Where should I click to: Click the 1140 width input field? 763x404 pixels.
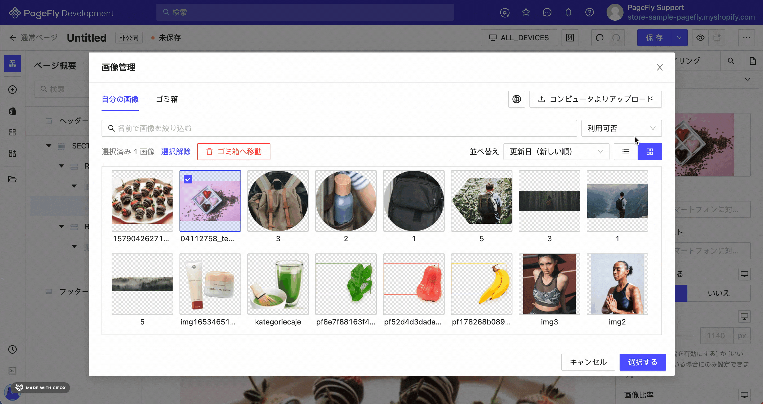[x=717, y=336]
